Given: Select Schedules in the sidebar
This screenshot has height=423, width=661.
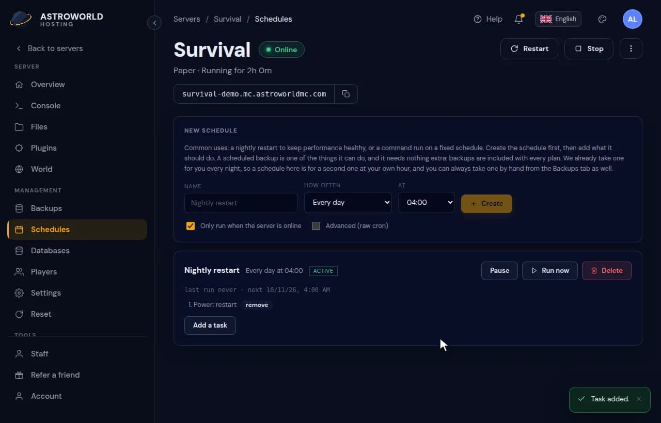Looking at the screenshot, I should (x=77, y=230).
